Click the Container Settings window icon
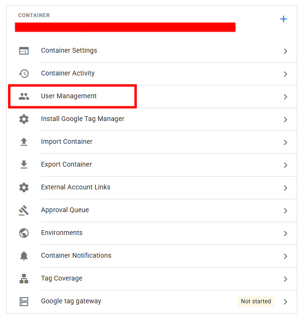Viewport: 303px width, 318px height. point(24,51)
